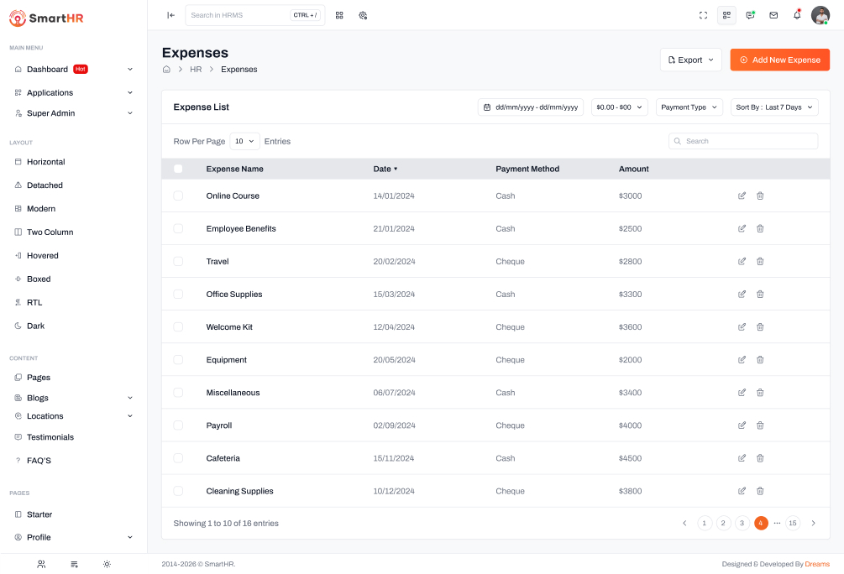The height and width of the screenshot is (574, 844).
Task: Open the Horizontal layout menu item
Action: tap(46, 162)
